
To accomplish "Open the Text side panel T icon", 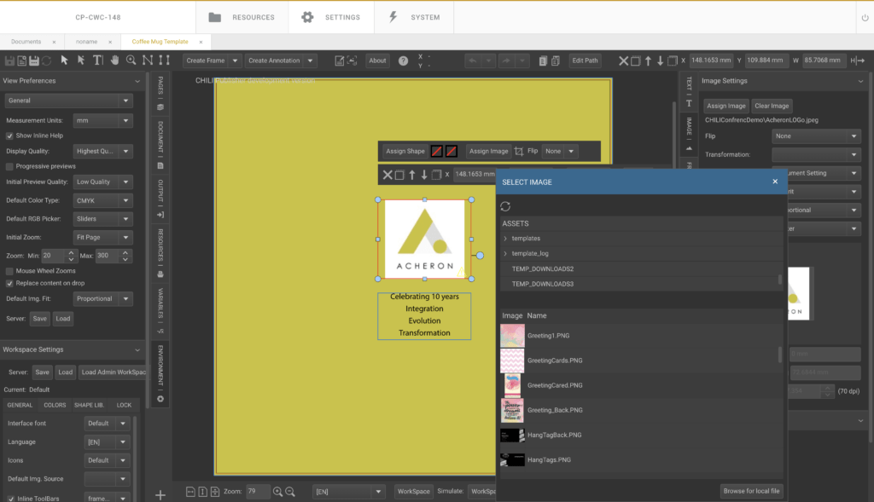I will [689, 103].
